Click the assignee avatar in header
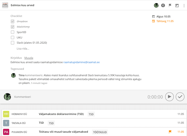Image resolution: width=187 pixels, height=136 pixels. 156,5
